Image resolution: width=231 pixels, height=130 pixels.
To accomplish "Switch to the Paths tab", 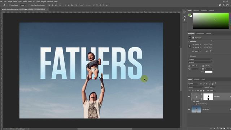I will point(203,79).
